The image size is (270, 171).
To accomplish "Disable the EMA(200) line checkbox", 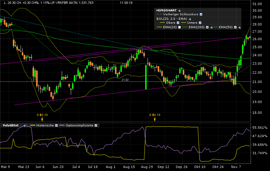I will (x=207, y=27).
